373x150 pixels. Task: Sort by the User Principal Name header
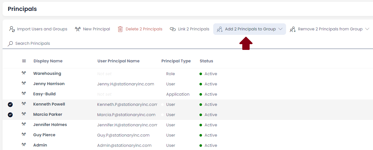point(119,61)
